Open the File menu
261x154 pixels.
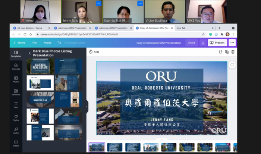[34, 43]
